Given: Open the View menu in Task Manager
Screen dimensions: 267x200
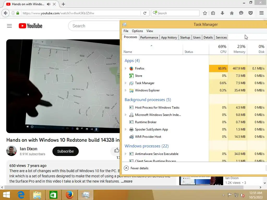Looking at the screenshot, I should (150, 31).
